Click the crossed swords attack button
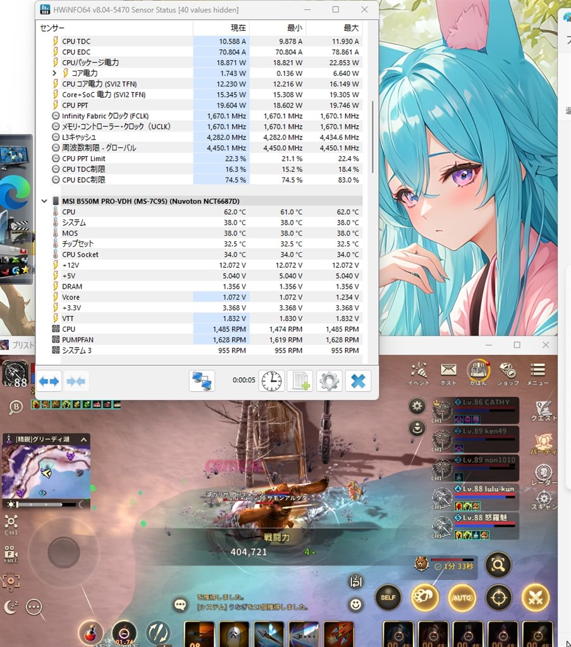The image size is (571, 647). [536, 598]
